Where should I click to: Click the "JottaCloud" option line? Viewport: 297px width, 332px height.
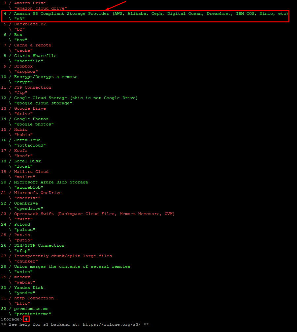pos(27,140)
